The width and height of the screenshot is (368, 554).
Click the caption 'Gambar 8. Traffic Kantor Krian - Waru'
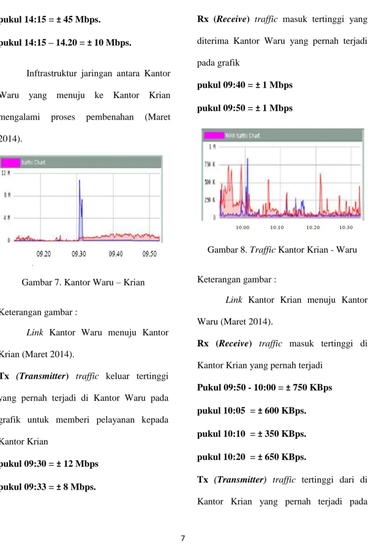point(282,250)
